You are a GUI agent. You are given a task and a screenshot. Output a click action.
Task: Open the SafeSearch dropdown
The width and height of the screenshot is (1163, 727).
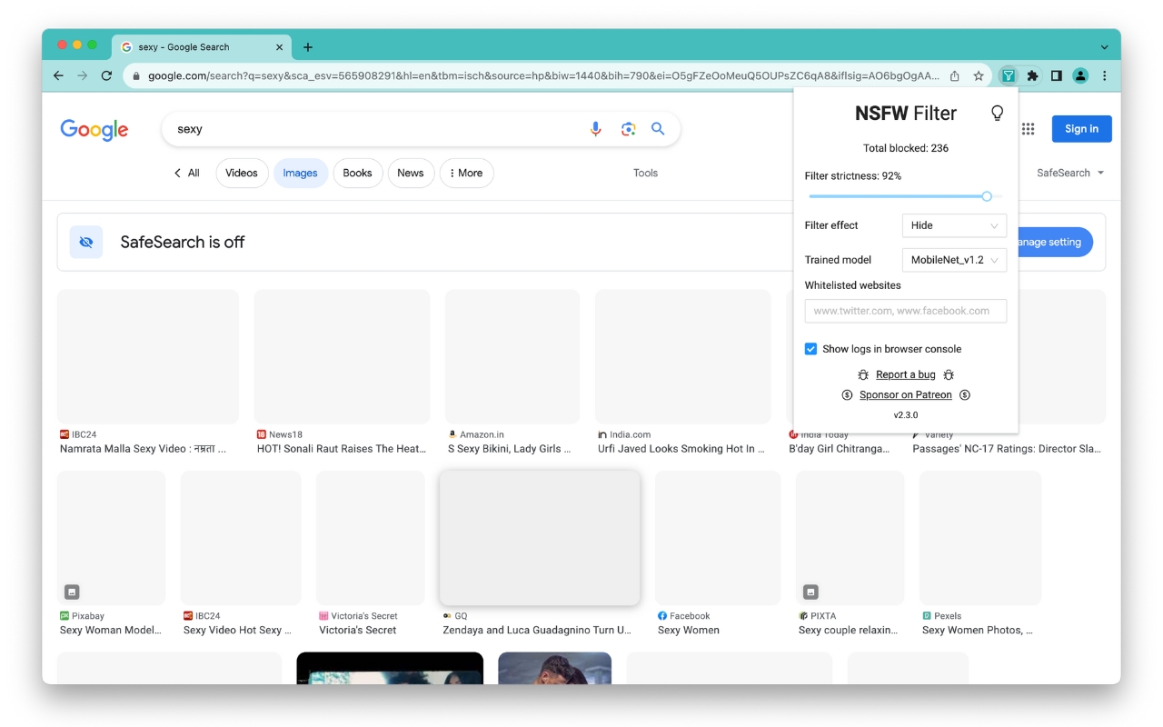point(1070,173)
